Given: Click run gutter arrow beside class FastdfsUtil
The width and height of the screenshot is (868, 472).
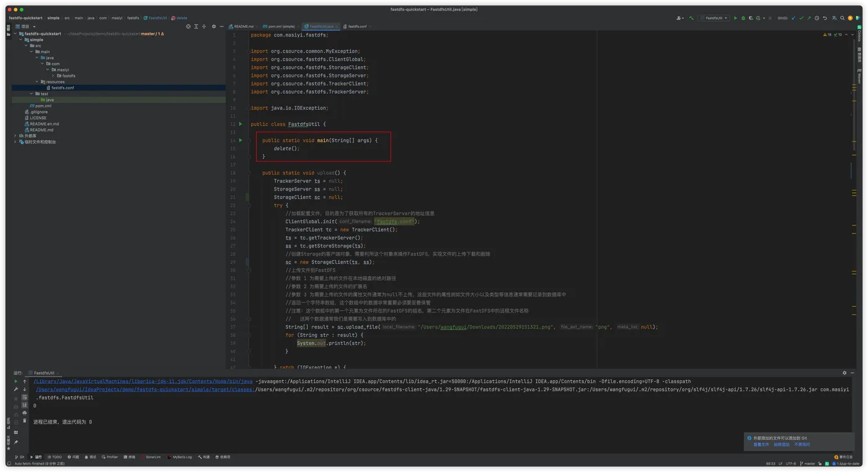Looking at the screenshot, I should click(241, 124).
